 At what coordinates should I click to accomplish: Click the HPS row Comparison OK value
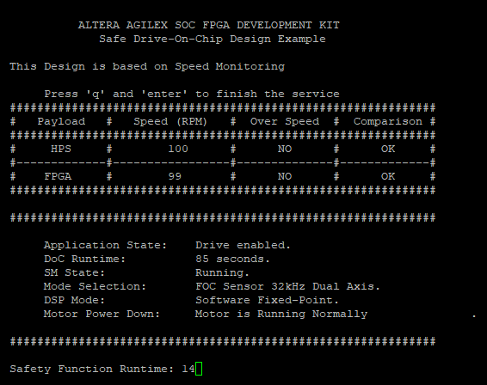tap(388, 149)
